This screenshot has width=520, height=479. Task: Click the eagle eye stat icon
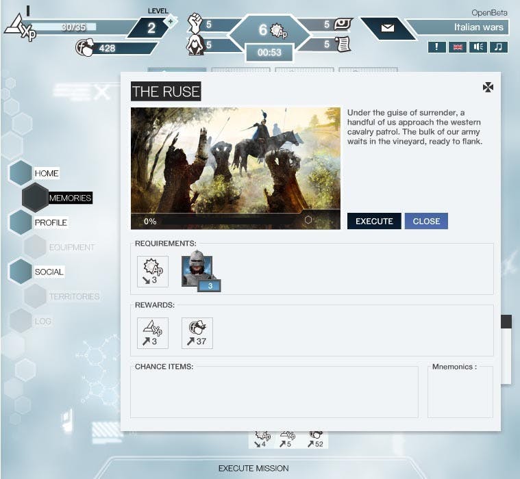343,24
